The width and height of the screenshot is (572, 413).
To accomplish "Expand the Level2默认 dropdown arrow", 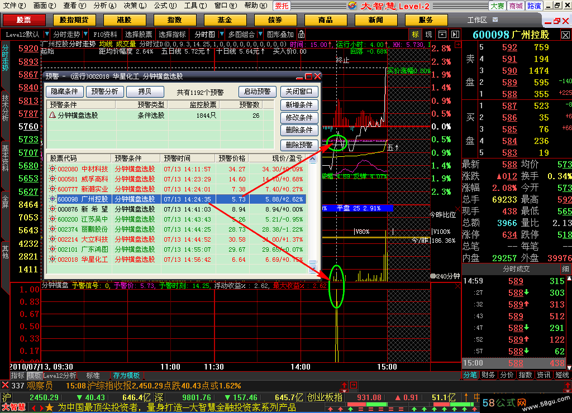I will point(47,34).
